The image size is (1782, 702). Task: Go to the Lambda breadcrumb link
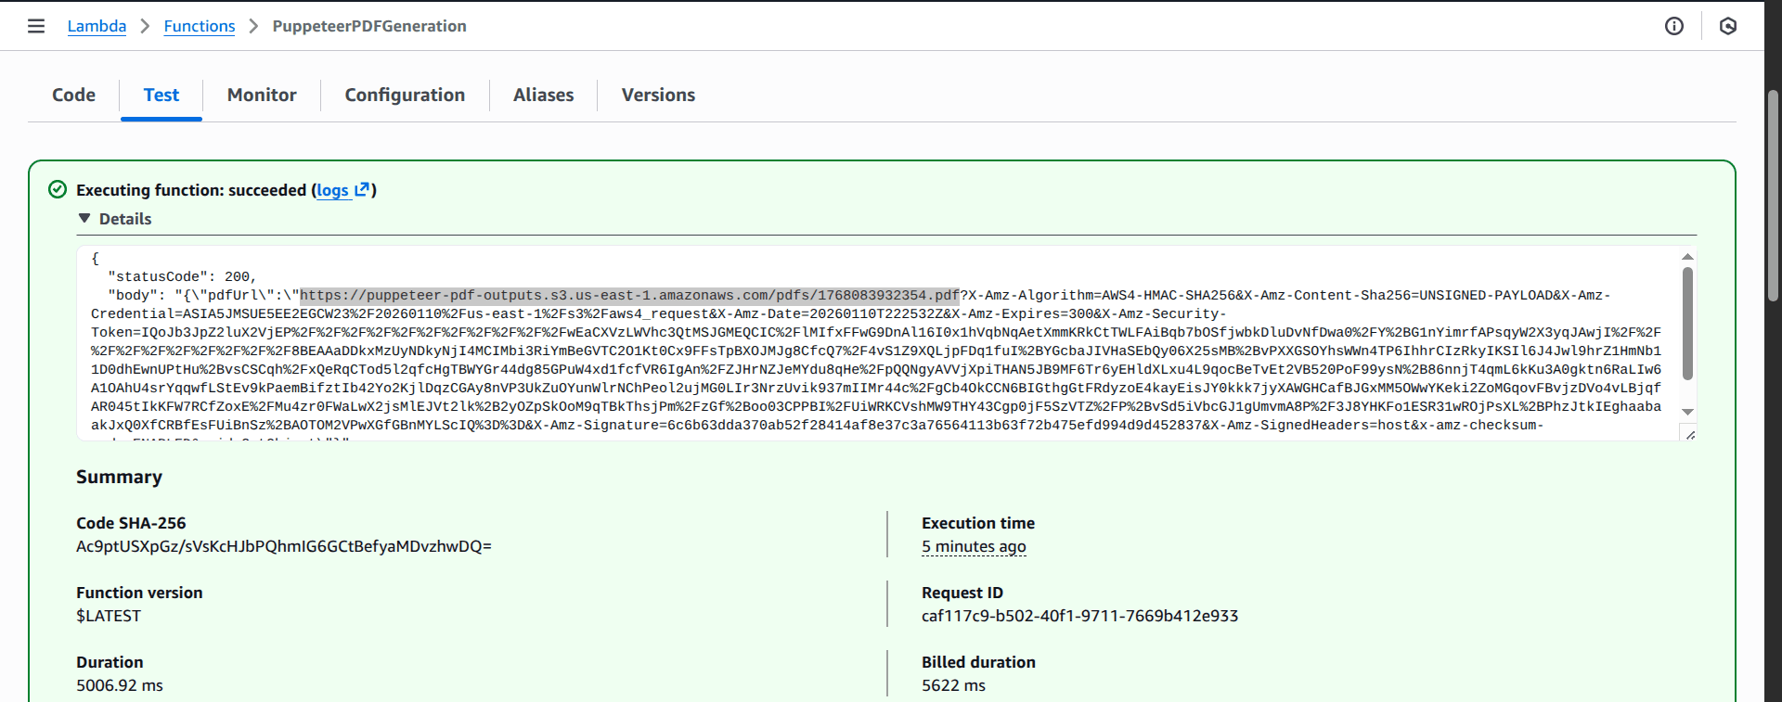point(97,26)
